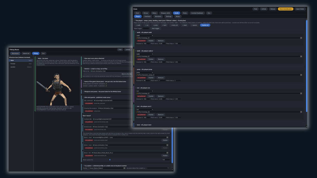
Task: Open object picker for Block - start clip
Action: pos(167,137)
